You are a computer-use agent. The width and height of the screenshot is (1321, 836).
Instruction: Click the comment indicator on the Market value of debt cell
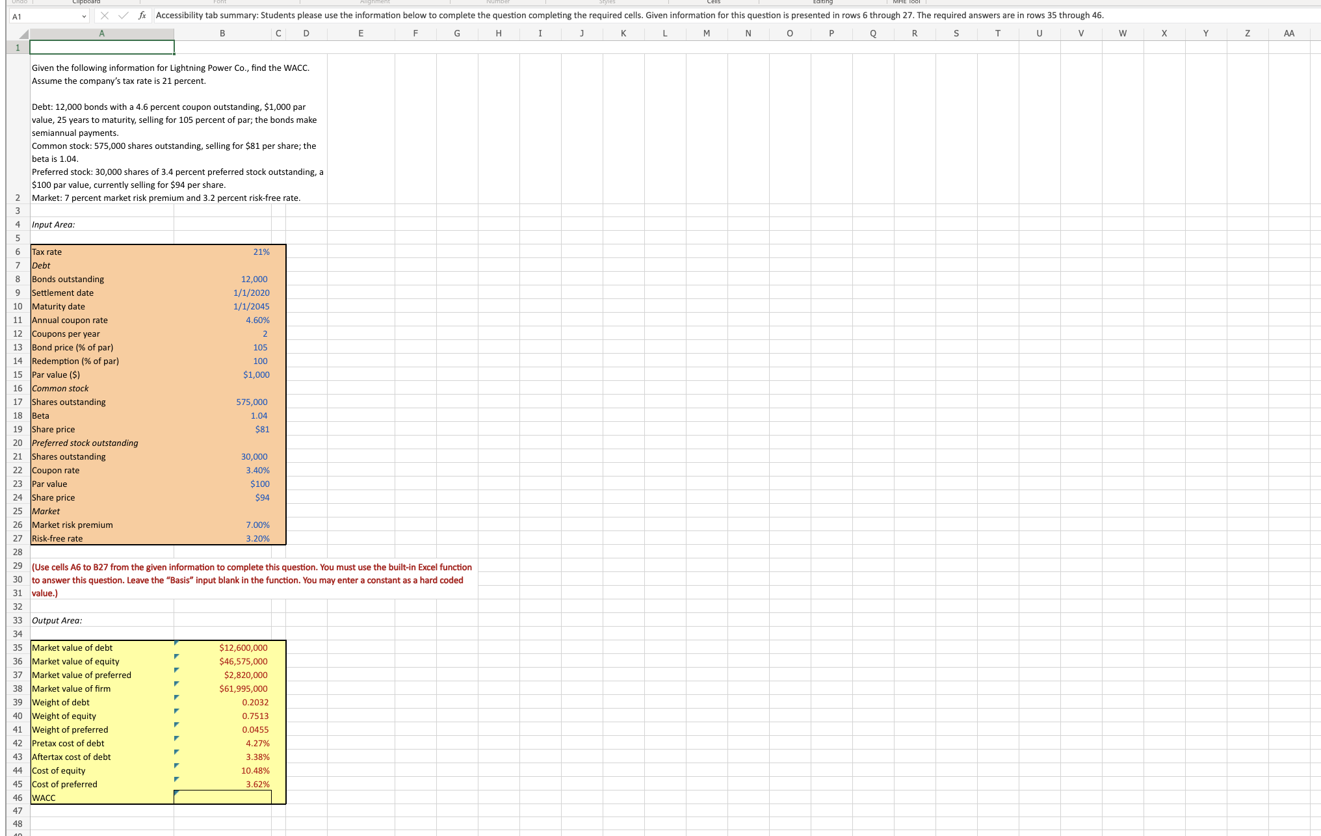pos(176,644)
